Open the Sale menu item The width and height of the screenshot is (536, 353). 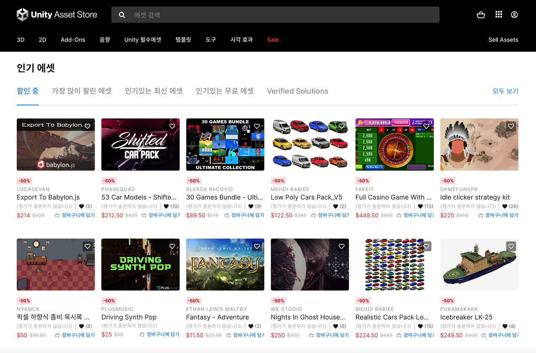click(273, 40)
